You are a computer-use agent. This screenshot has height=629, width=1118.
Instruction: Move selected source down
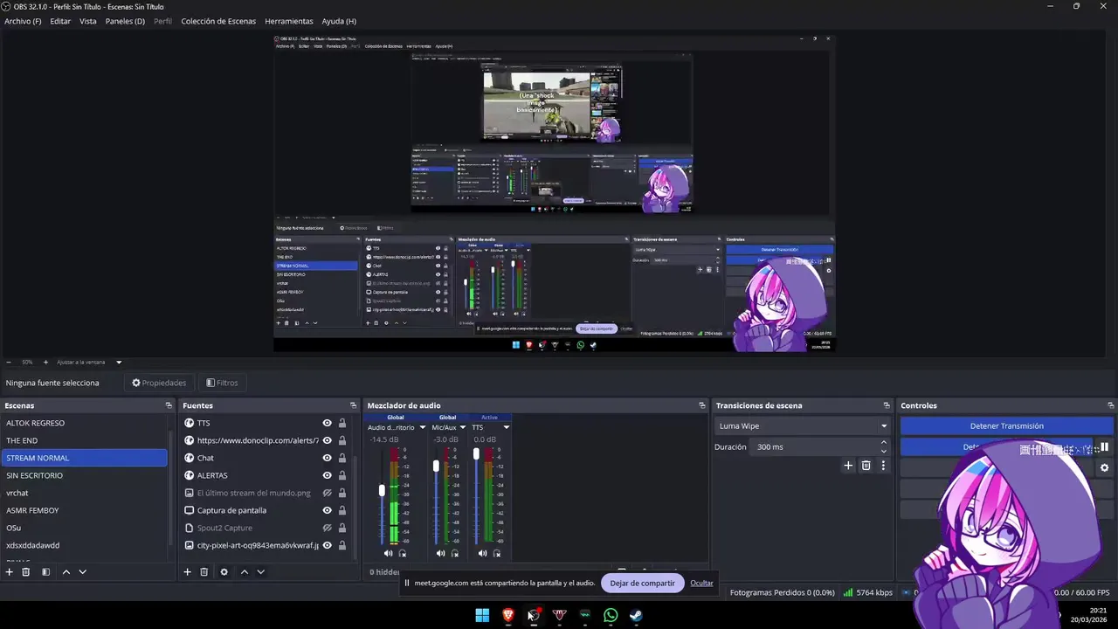pos(260,572)
